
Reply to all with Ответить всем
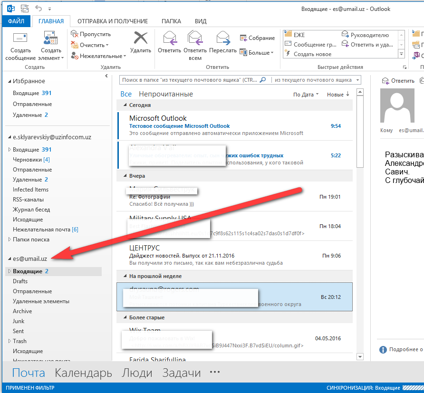click(195, 46)
